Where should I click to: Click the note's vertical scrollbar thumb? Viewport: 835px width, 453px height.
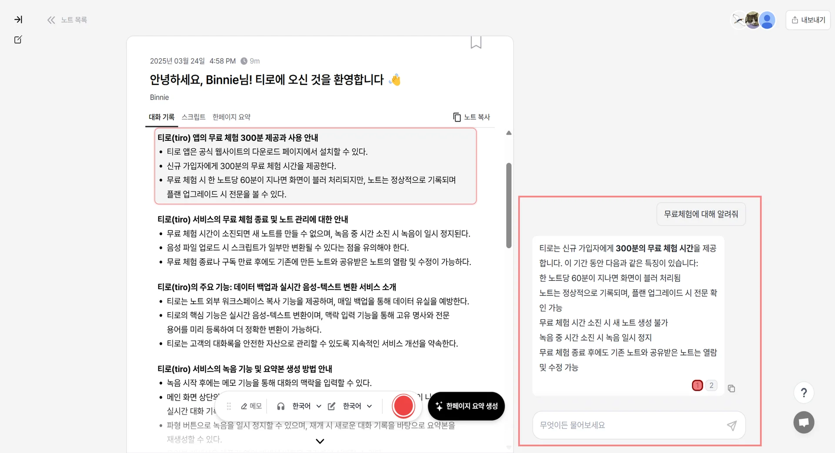tap(509, 205)
